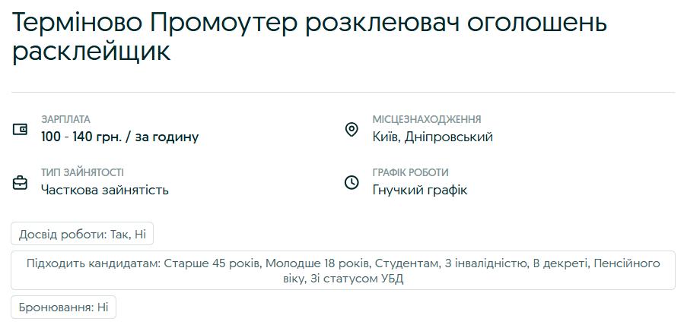Click the 'МІСЦЕЗНАХОДЖЕННЯ' label
Viewport: 684px width, 331px height.
[x=427, y=119]
